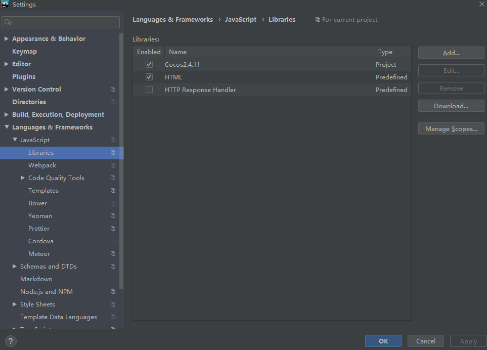Enable the HTTP Response Handler checkbox
This screenshot has height=350, width=487.
tap(149, 90)
